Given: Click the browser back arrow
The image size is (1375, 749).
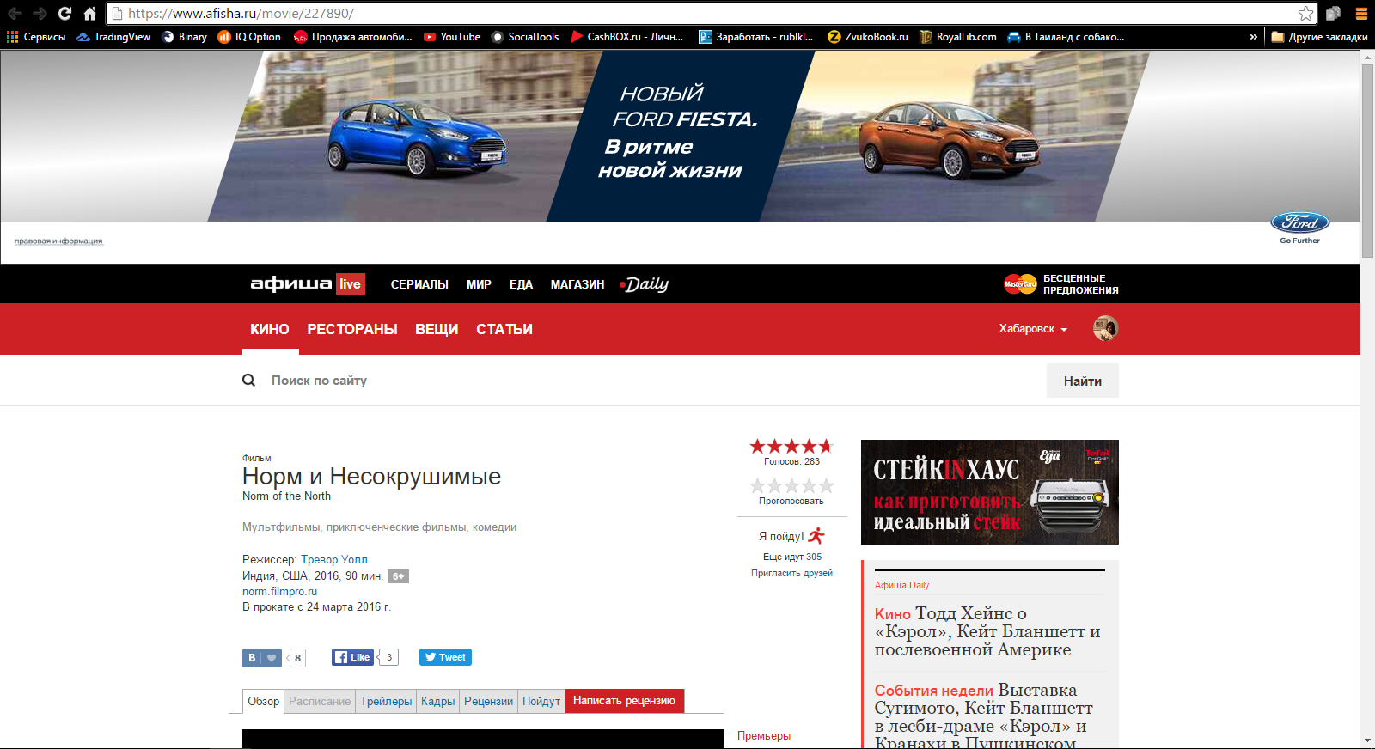Looking at the screenshot, I should click(x=15, y=14).
